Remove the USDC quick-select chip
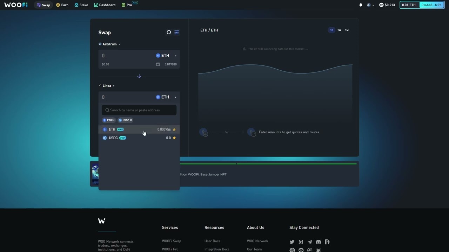The height and width of the screenshot is (252, 449). [x=131, y=120]
